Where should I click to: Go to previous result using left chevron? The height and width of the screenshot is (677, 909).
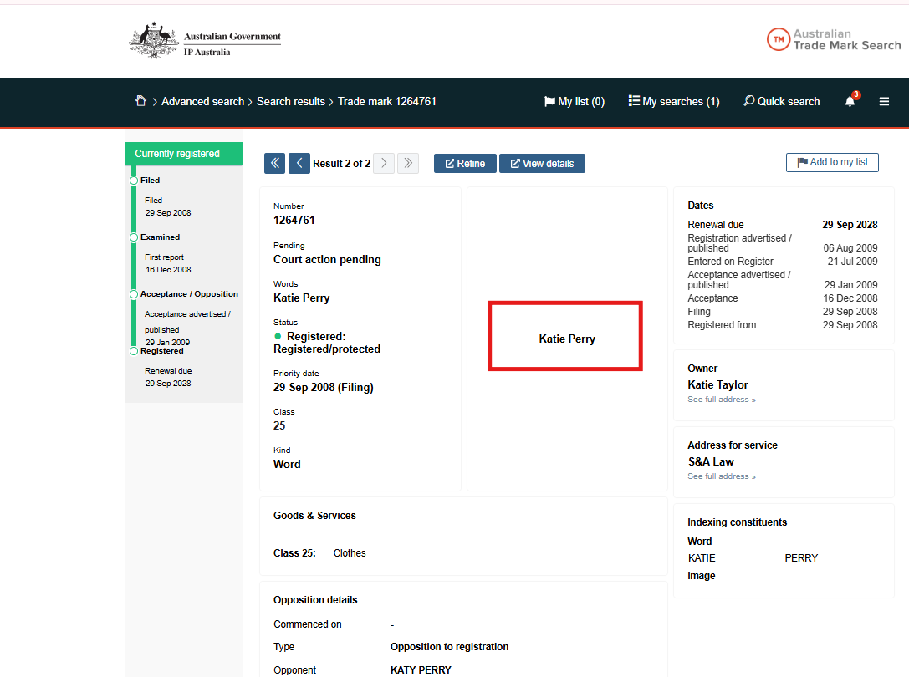point(299,163)
